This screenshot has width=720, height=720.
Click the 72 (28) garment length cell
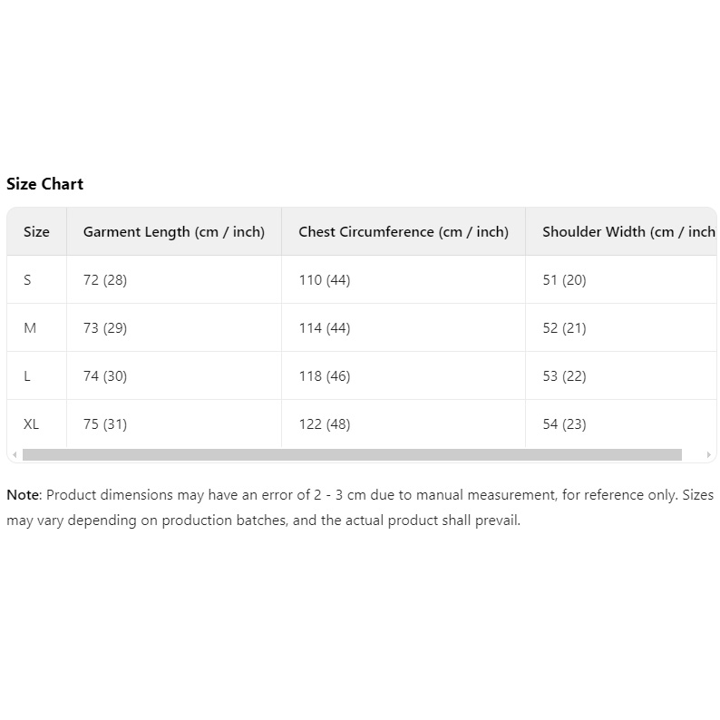105,280
